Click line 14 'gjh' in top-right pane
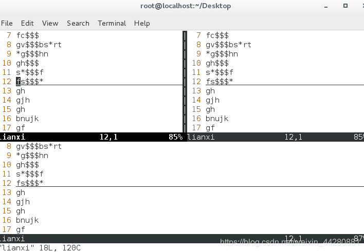364x252 pixels. 212,100
